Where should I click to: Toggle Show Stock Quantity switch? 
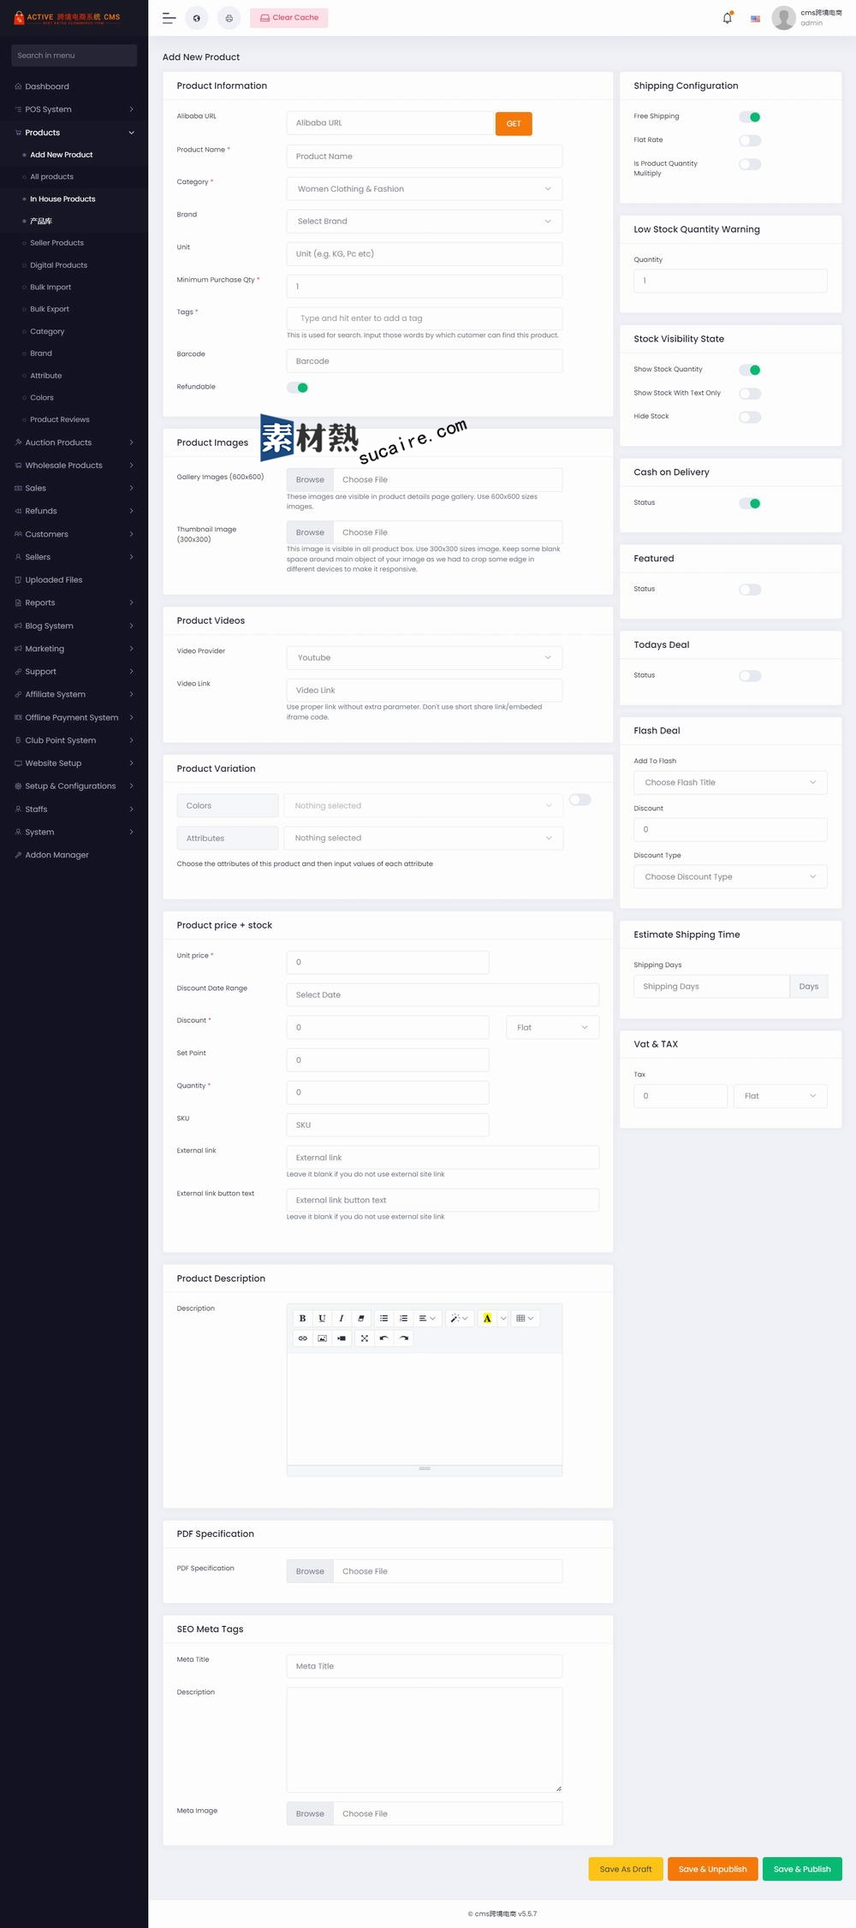click(x=750, y=370)
